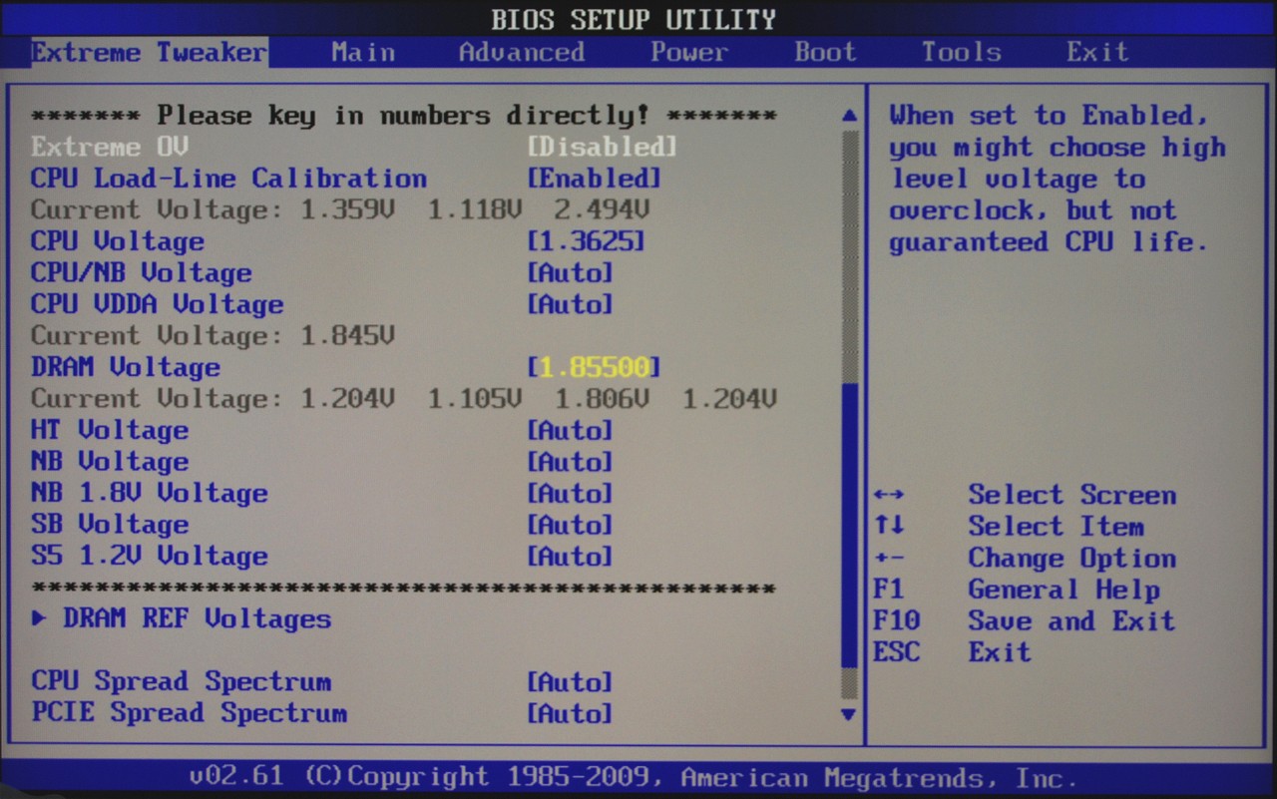Toggle the Extreme OV Disabled setting

coord(602,147)
